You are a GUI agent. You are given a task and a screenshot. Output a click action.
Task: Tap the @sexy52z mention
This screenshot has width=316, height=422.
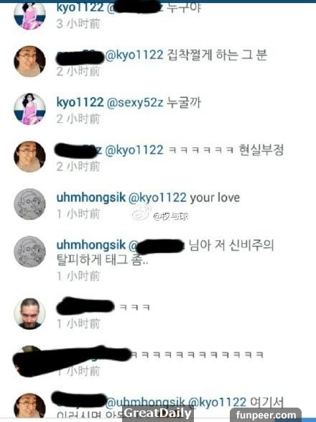point(135,103)
